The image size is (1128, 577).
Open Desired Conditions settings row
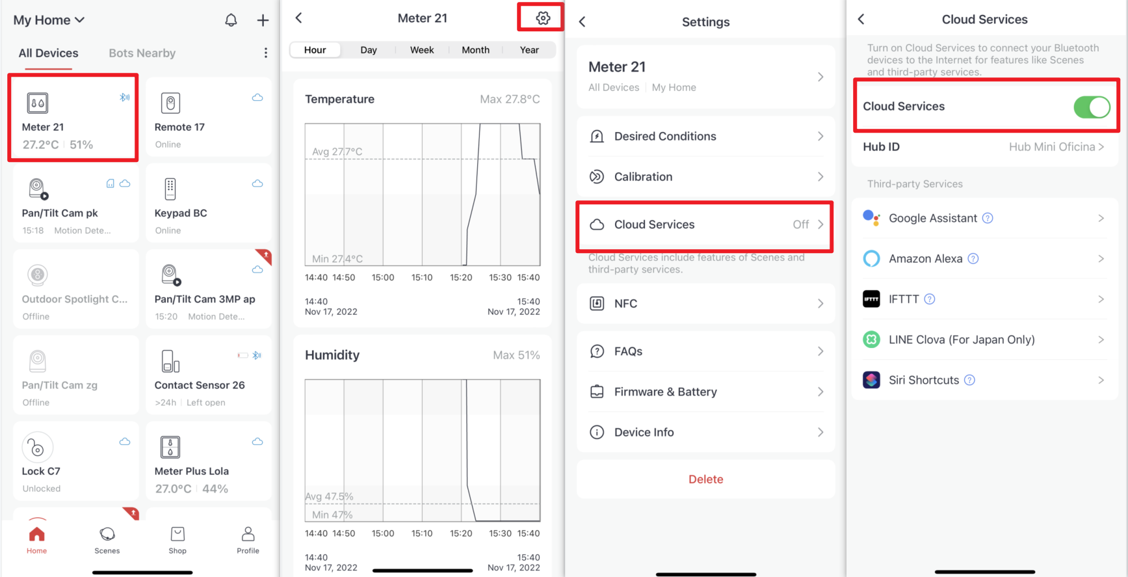706,136
